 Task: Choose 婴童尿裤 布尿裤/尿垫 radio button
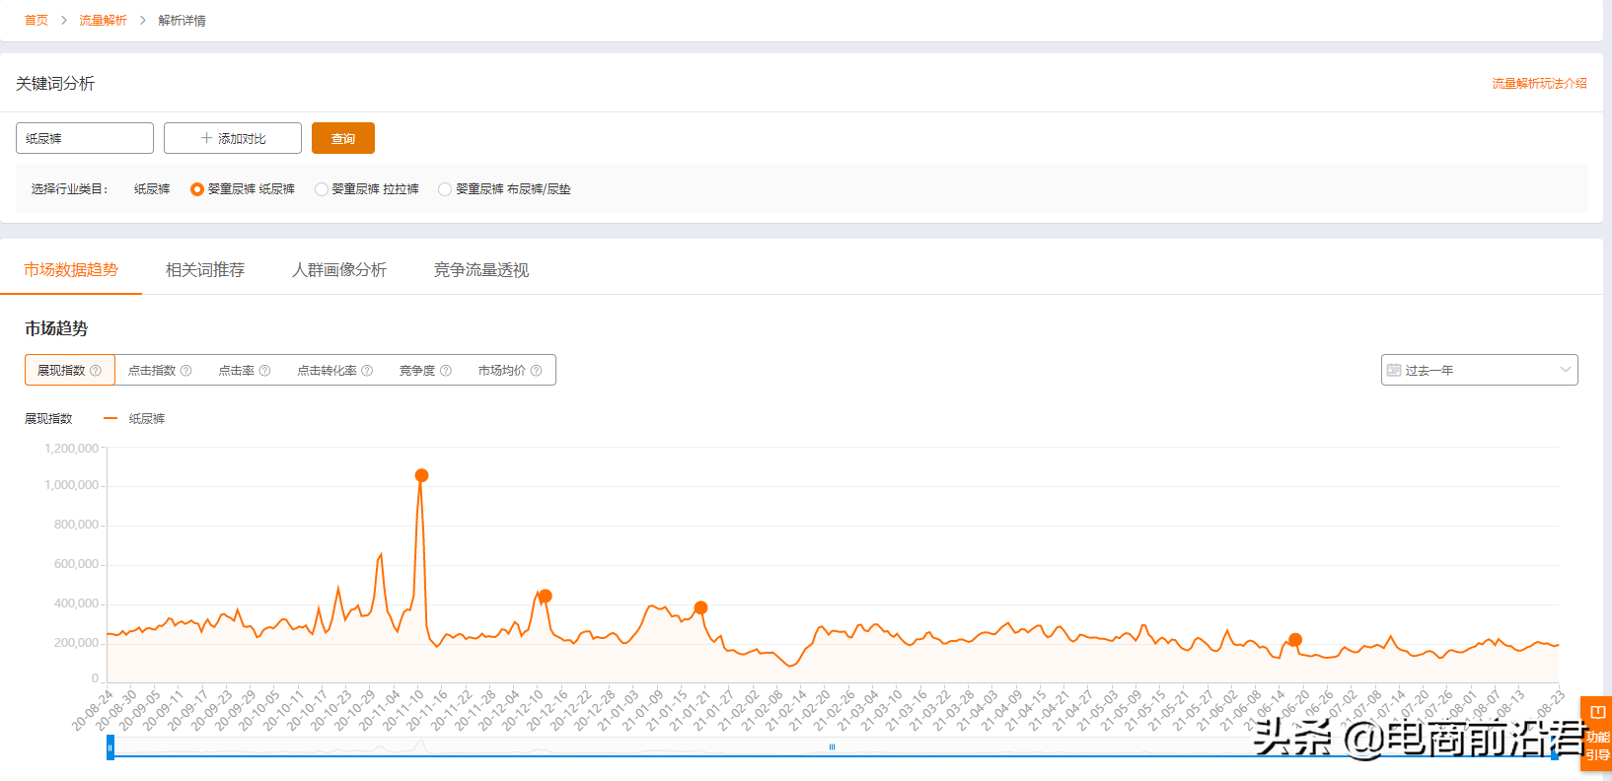445,189
